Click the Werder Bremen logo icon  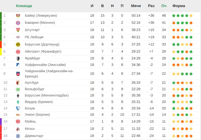[18, 102]
